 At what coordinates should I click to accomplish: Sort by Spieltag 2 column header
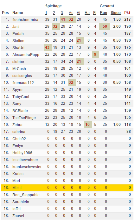pos(54,13)
